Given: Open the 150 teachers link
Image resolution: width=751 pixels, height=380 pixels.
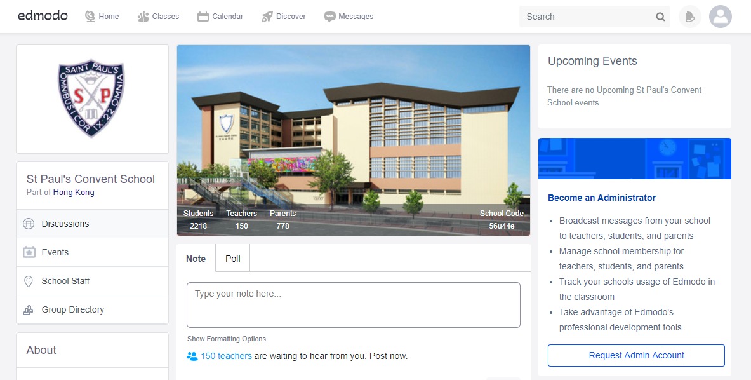Looking at the screenshot, I should coord(226,356).
